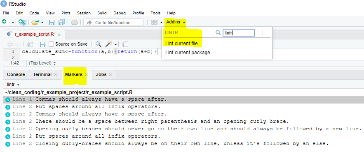This screenshot has width=364, height=152.
Task: Click the Save all documents icon
Action: point(62,22)
